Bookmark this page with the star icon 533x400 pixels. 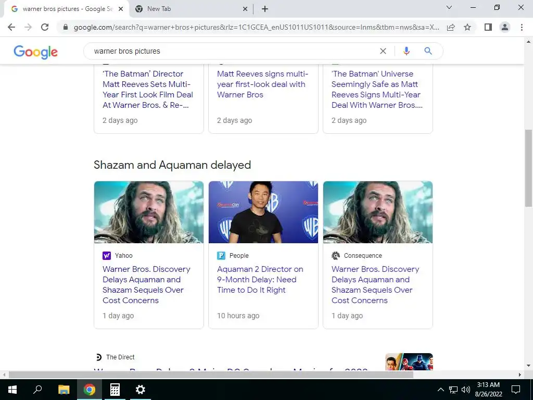(x=467, y=27)
